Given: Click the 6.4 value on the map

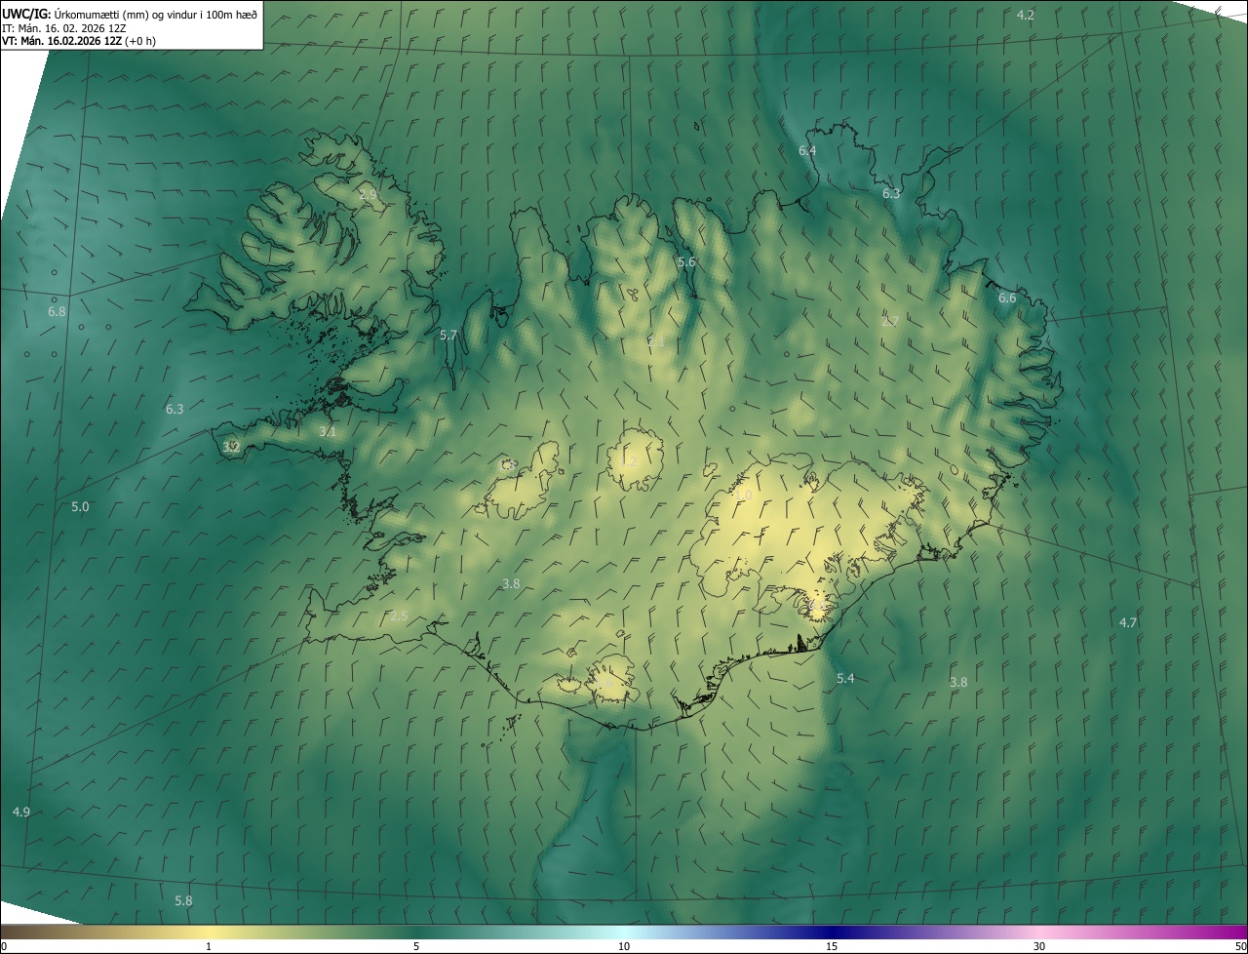Looking at the screenshot, I should tap(807, 150).
